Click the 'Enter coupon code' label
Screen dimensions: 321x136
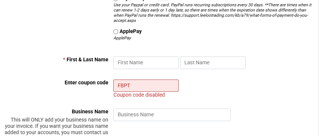pyautogui.click(x=87, y=82)
